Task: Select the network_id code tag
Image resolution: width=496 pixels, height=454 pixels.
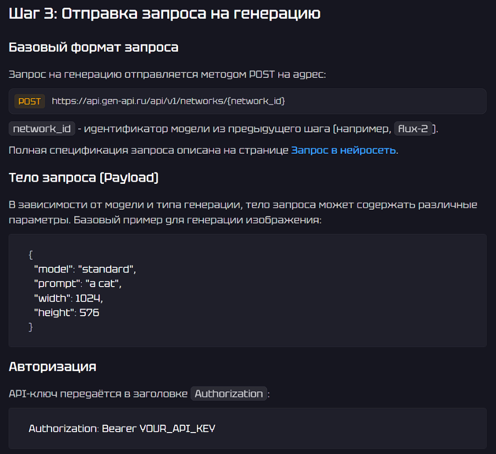Action: click(42, 128)
